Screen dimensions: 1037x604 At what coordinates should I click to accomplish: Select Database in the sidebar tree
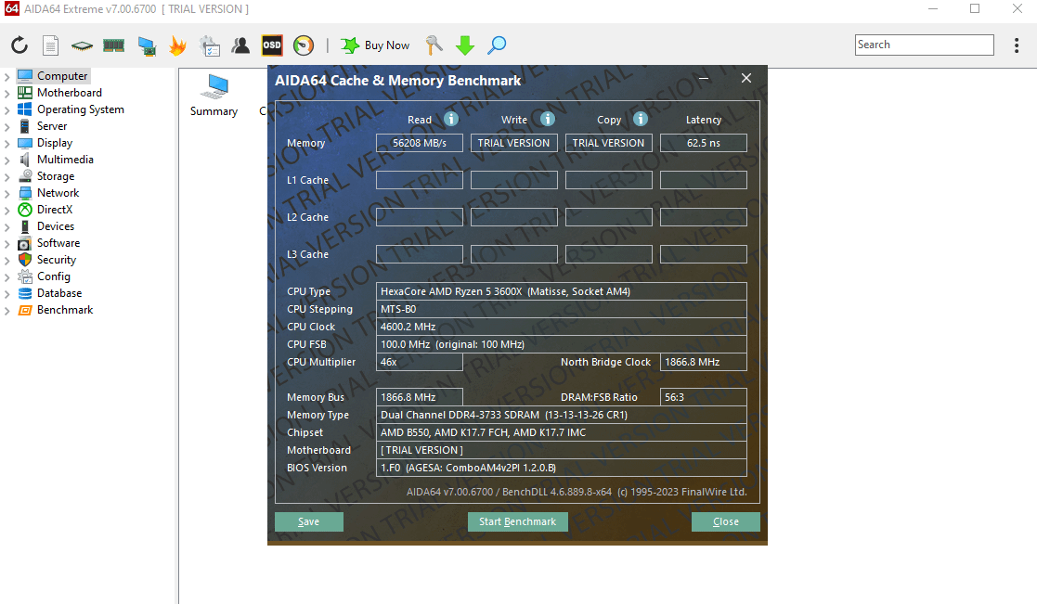point(59,293)
